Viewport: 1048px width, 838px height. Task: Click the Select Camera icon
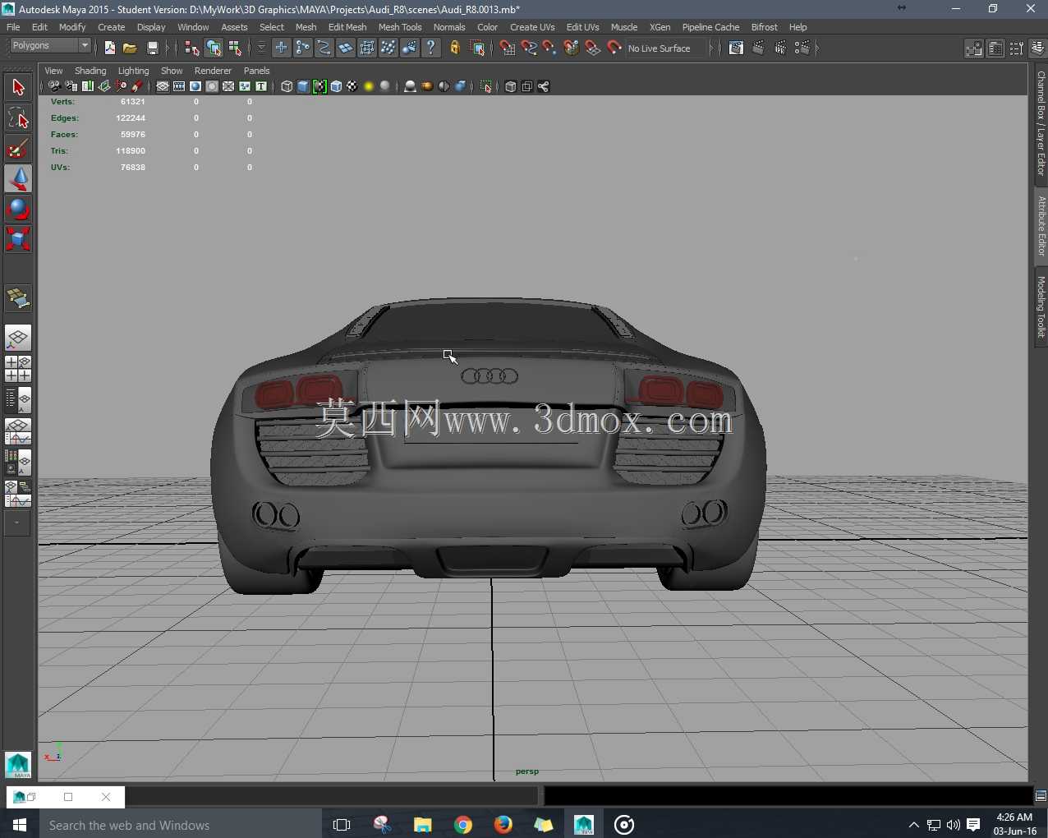coord(54,86)
